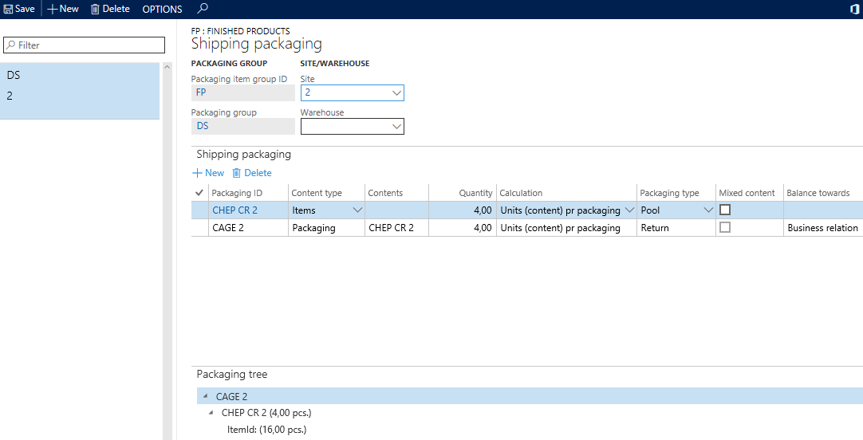Click New in the top action bar
This screenshot has height=440, width=863.
click(63, 9)
